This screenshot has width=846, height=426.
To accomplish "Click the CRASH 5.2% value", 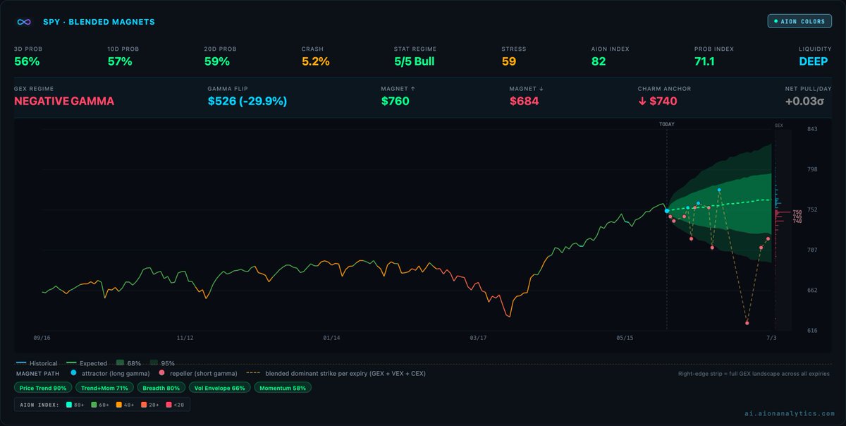I will coord(315,61).
